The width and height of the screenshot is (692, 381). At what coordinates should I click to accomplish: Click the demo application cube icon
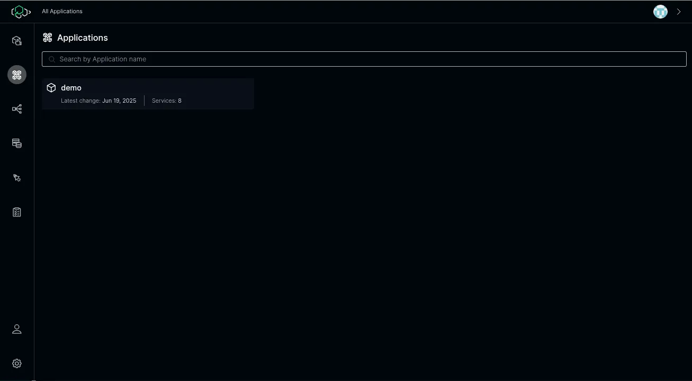click(x=51, y=88)
